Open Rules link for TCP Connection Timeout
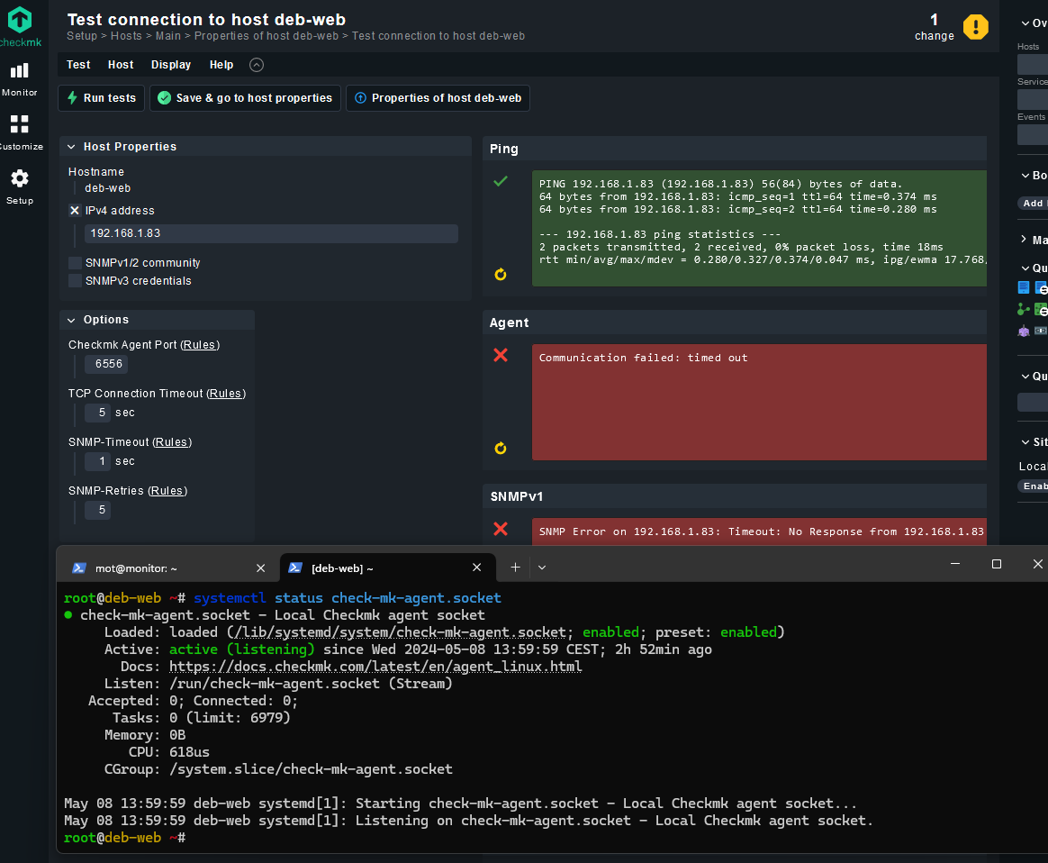 (x=226, y=394)
